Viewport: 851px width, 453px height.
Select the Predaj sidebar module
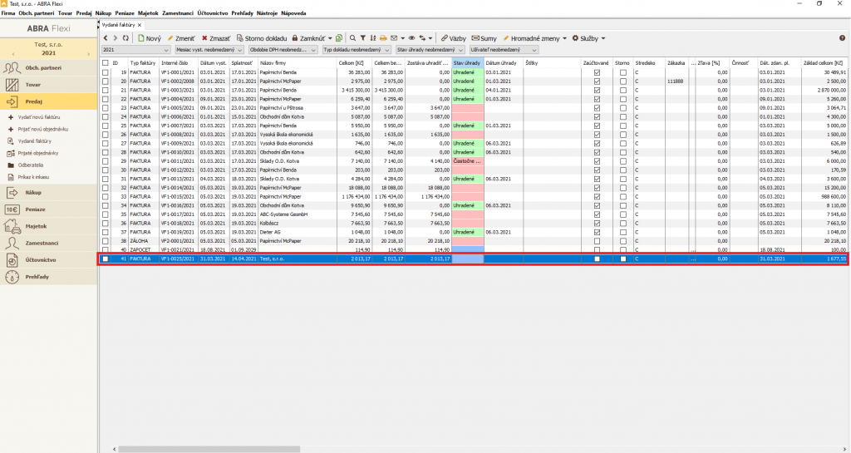click(x=49, y=101)
